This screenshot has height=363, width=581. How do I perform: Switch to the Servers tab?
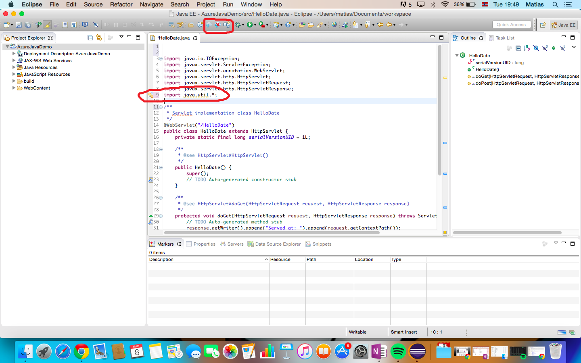point(232,244)
